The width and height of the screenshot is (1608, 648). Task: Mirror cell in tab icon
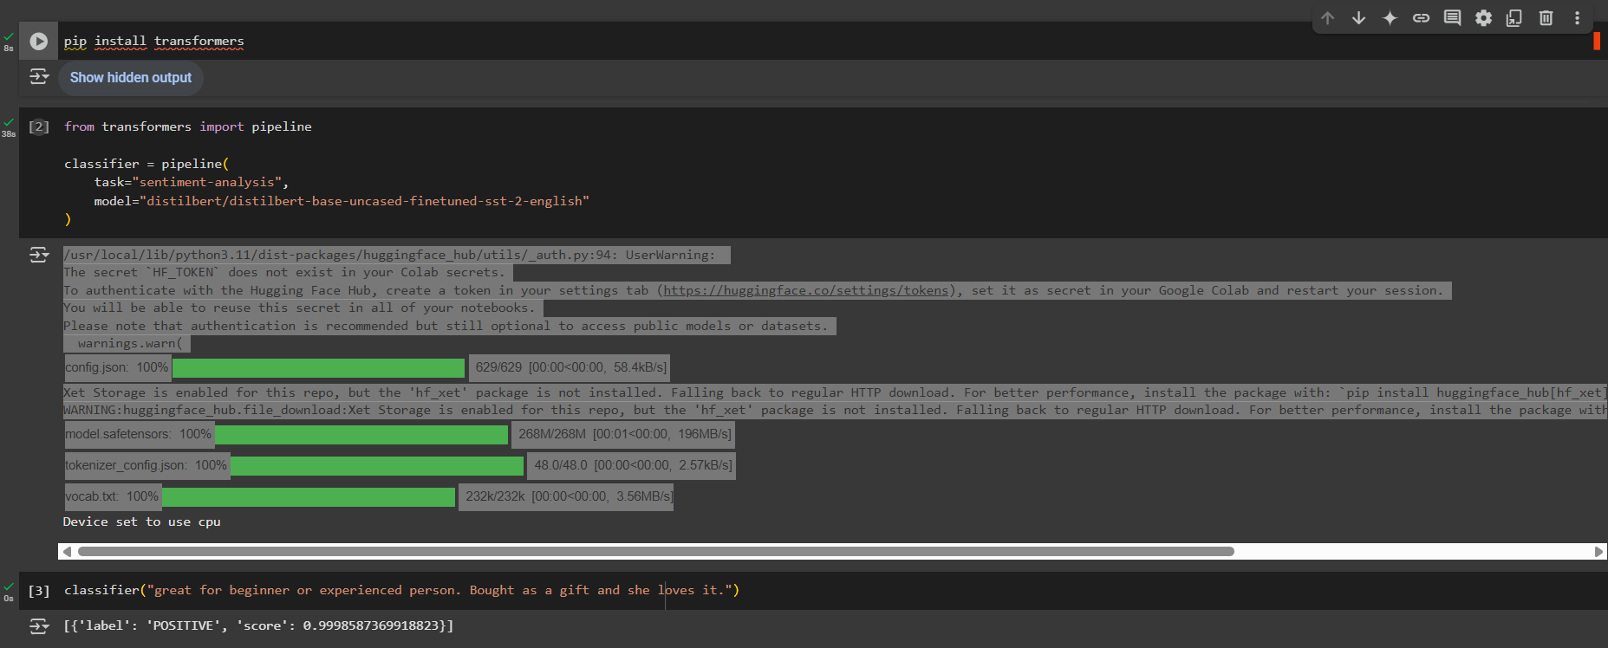[1514, 18]
